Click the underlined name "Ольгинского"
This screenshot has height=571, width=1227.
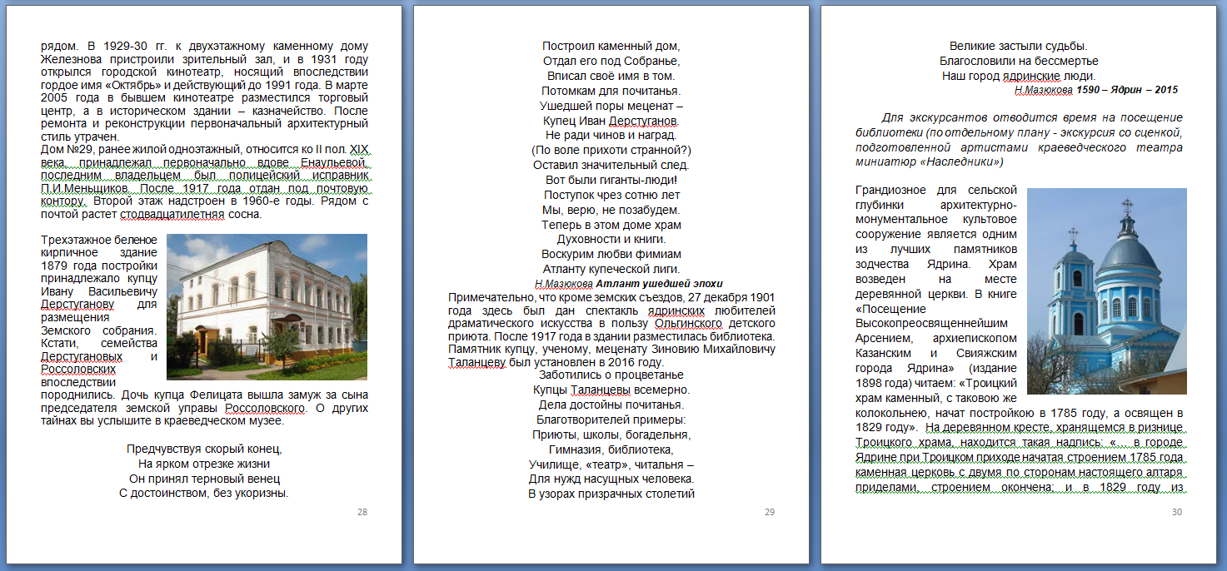point(691,323)
